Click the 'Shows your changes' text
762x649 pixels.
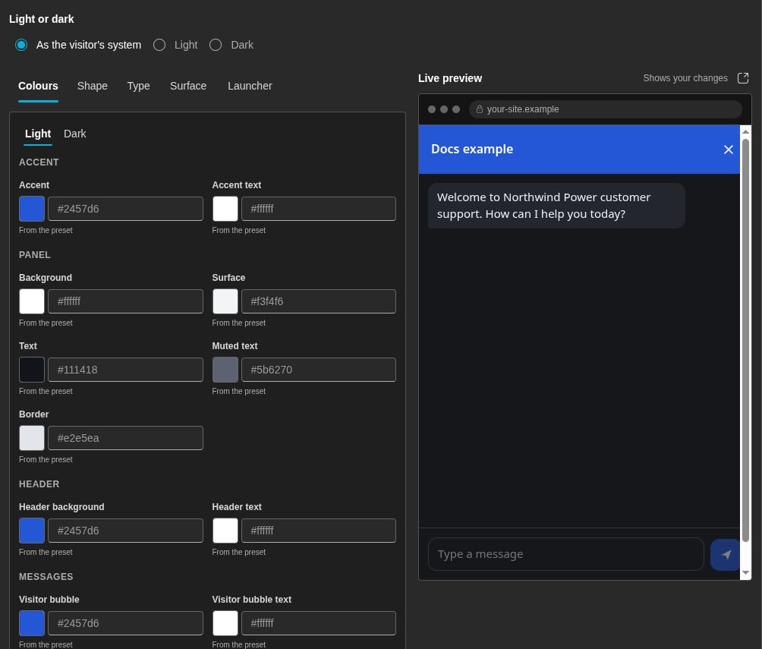(x=685, y=78)
